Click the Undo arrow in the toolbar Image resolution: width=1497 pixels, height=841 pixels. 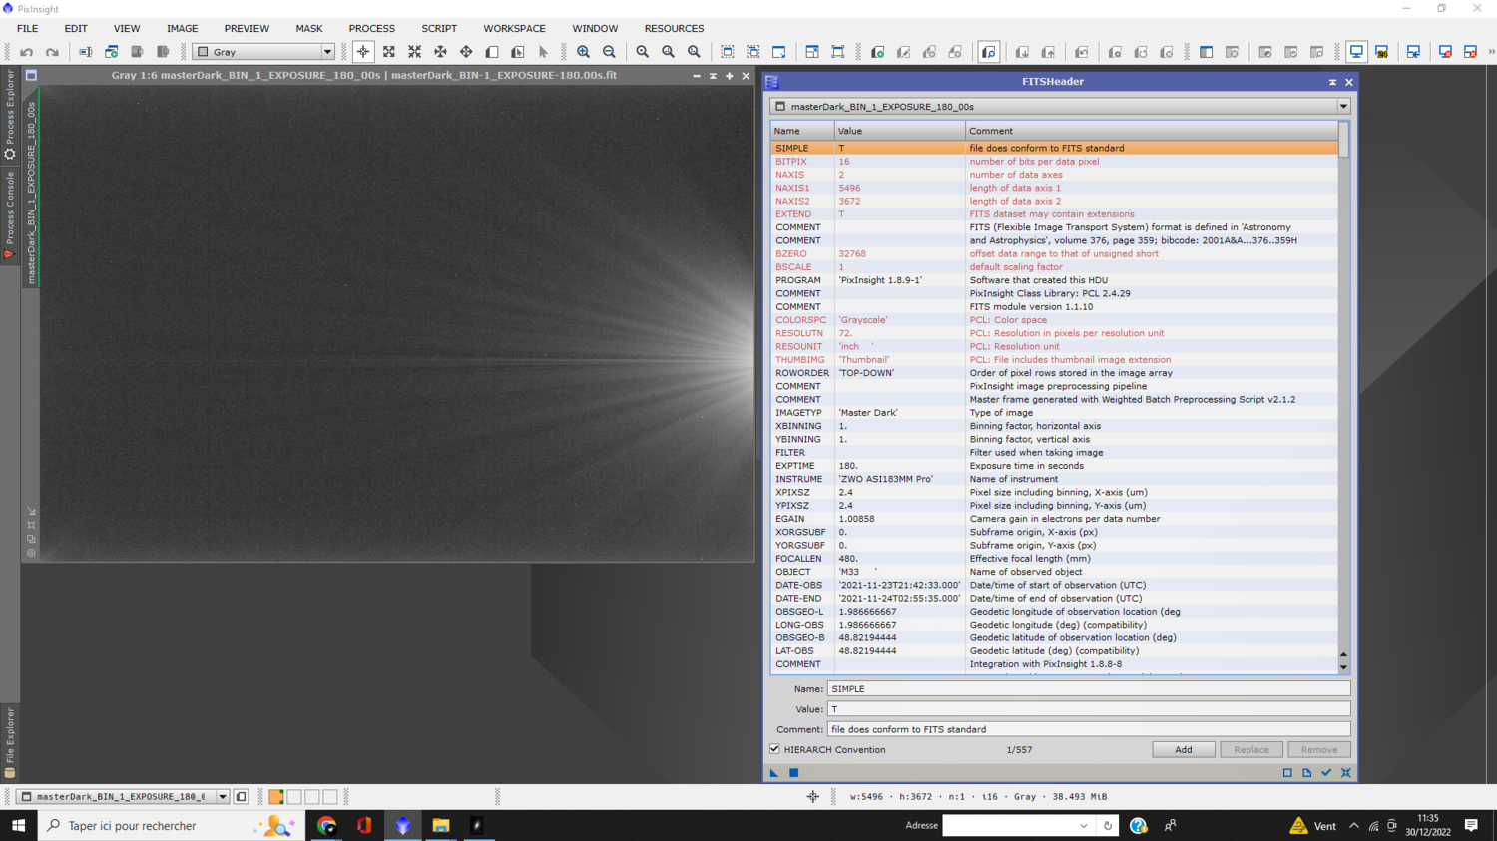27,52
